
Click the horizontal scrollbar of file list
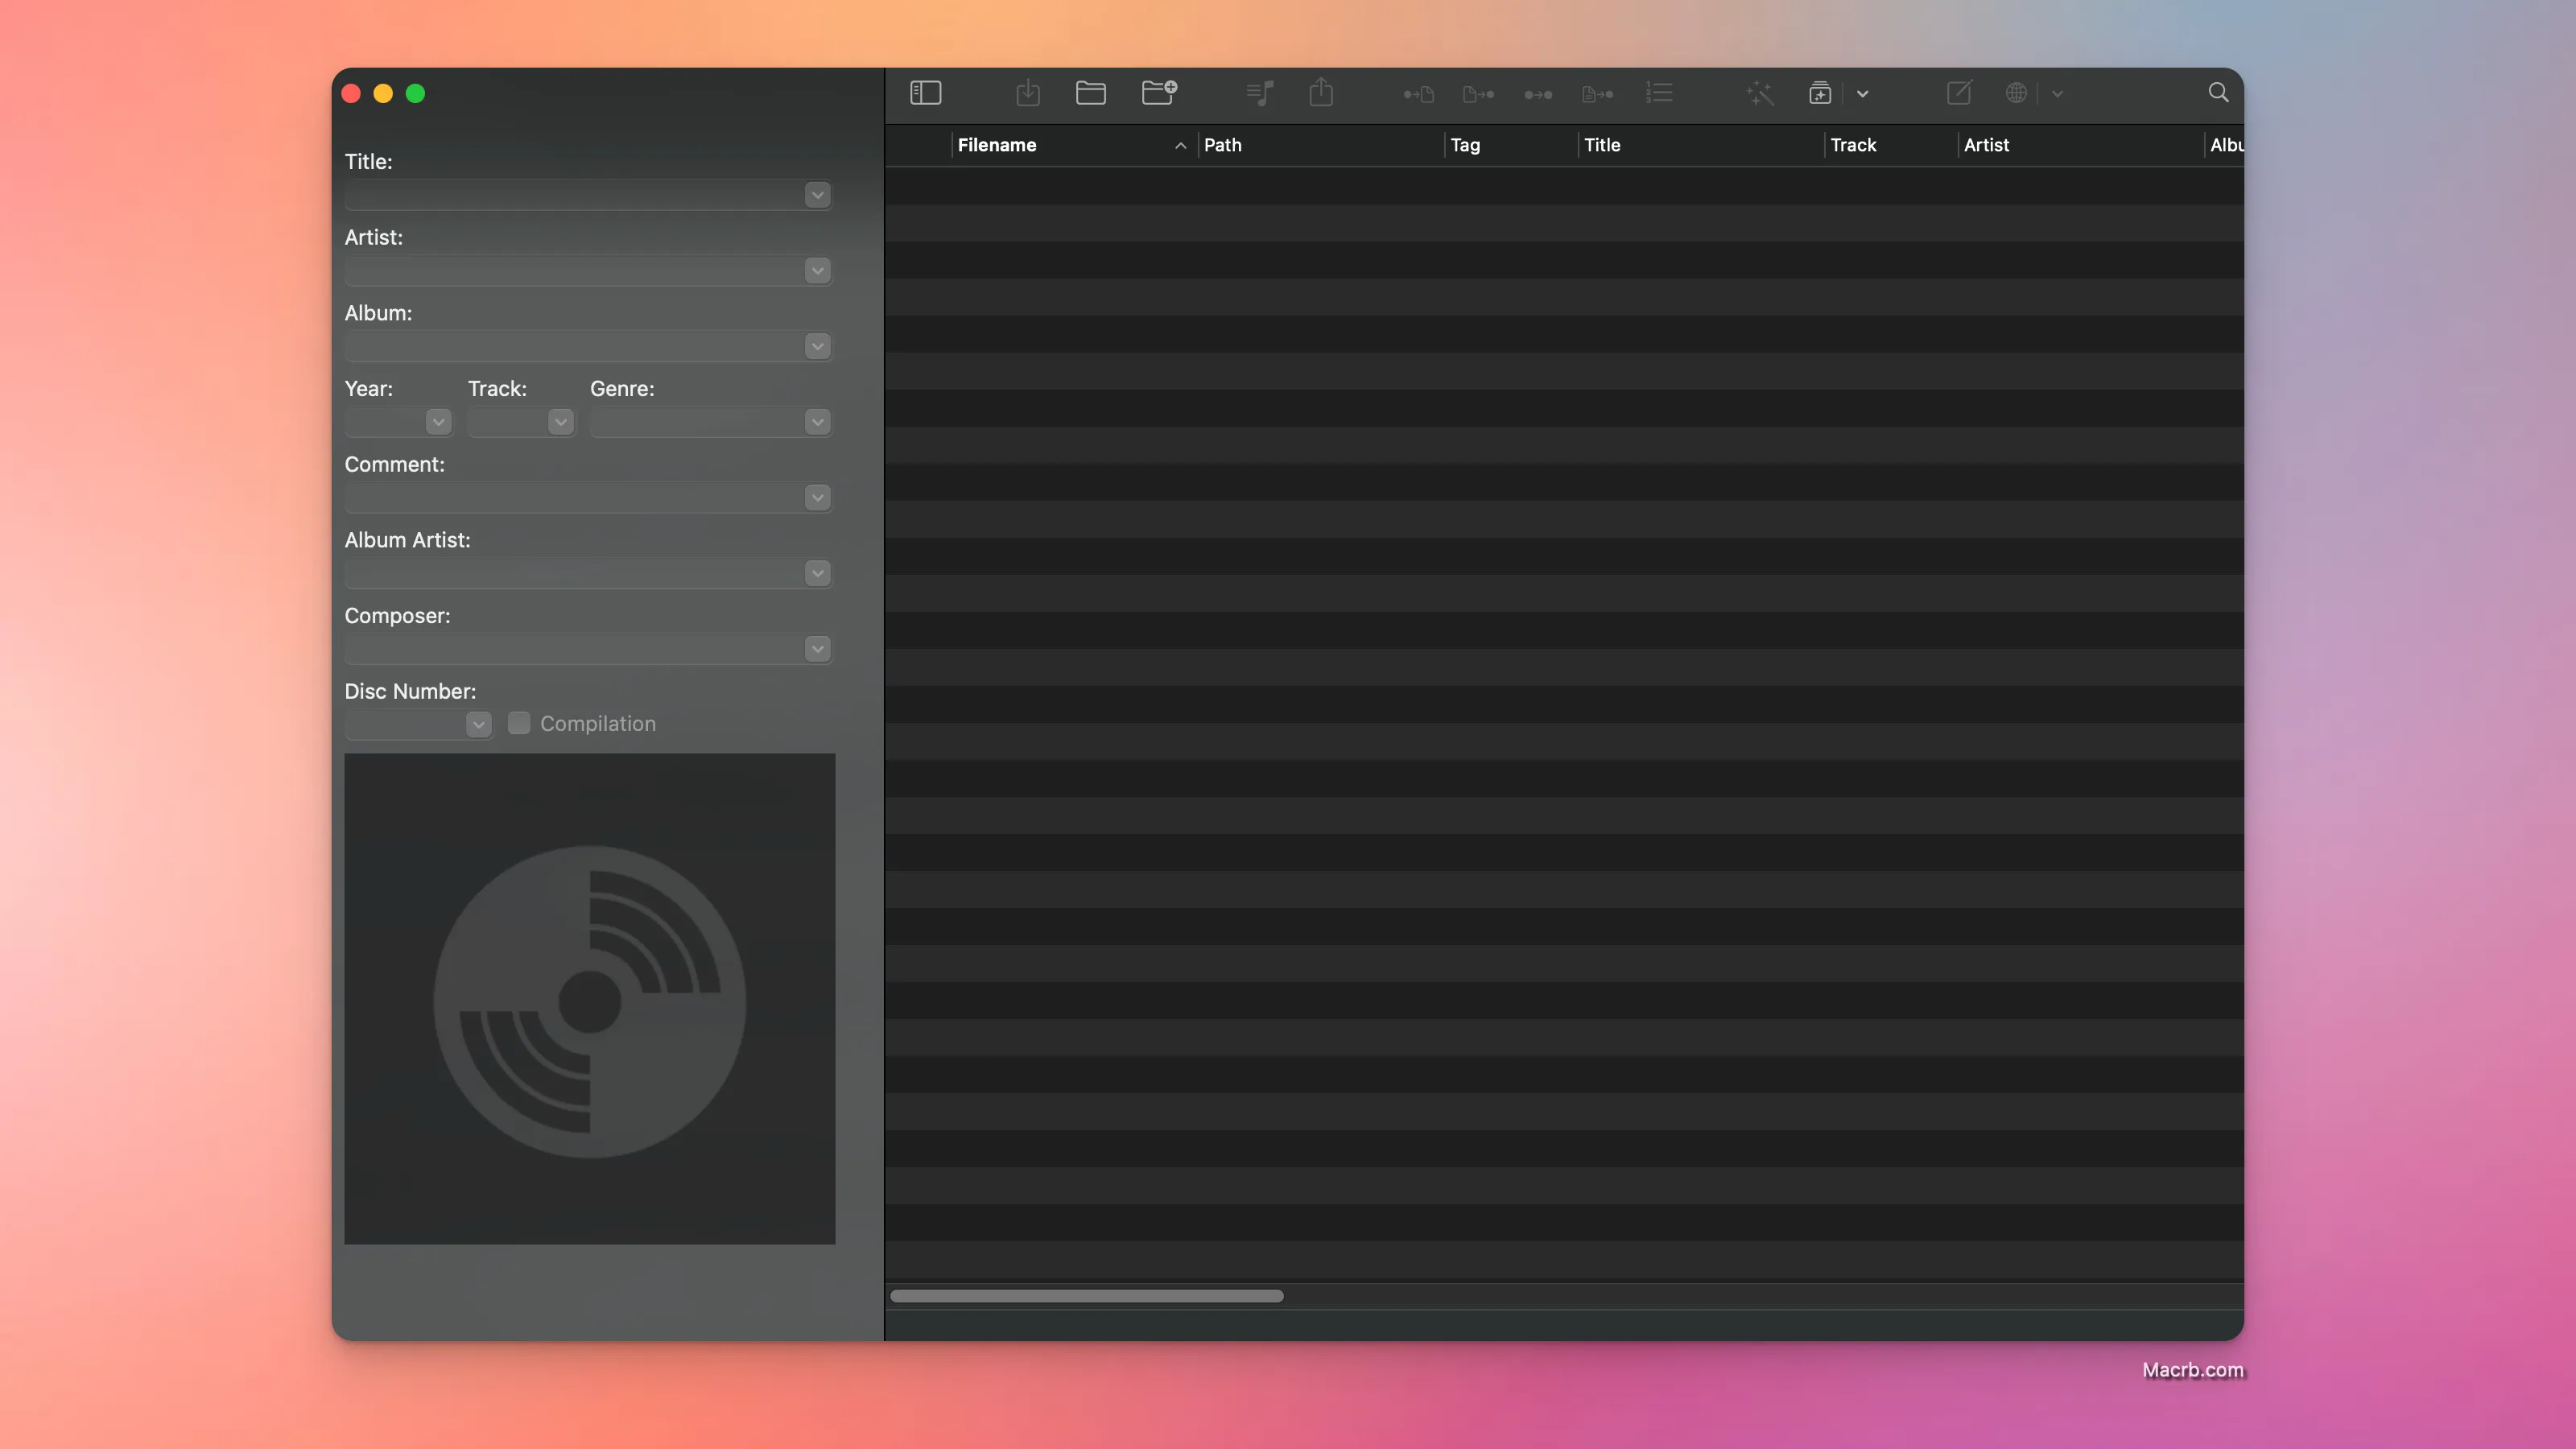click(1086, 1296)
